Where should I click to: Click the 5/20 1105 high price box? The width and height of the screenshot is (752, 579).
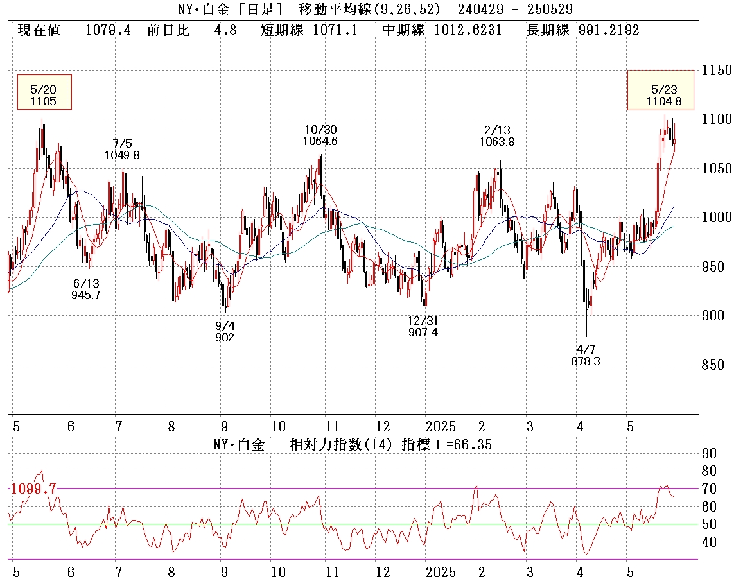tap(44, 92)
